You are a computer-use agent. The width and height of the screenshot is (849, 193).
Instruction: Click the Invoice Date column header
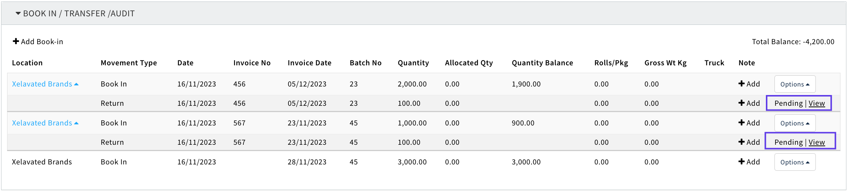coord(309,63)
